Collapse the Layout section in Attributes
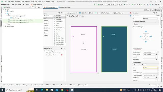Image resolution: width=163 pixels, height=92 pixels. (x=133, y=24)
